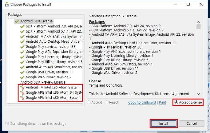Select Google Play Billing Library row
210x133 pixels.
pos(54,62)
